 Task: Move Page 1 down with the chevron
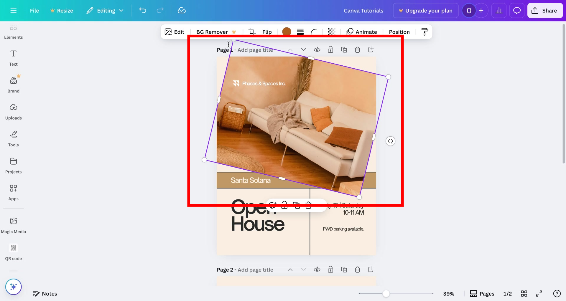(x=303, y=49)
